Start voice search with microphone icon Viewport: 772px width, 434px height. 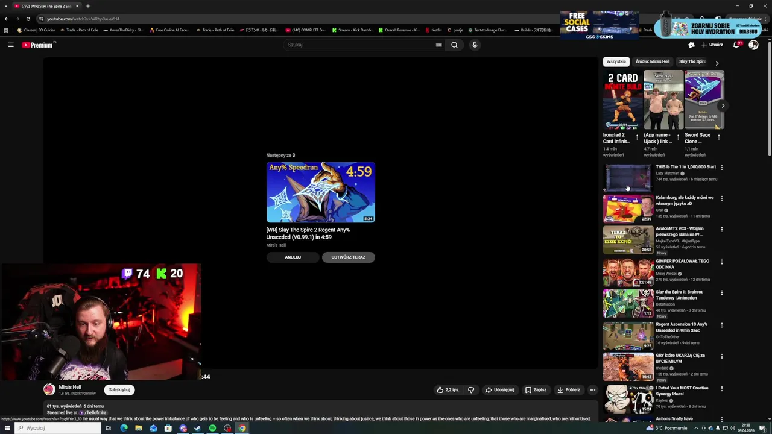coord(475,45)
